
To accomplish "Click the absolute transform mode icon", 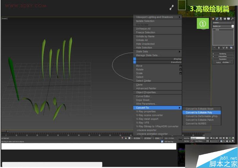I will 129,138.
